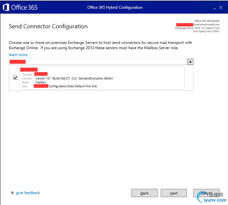Click the Office 365 logo icon

tap(6, 7)
